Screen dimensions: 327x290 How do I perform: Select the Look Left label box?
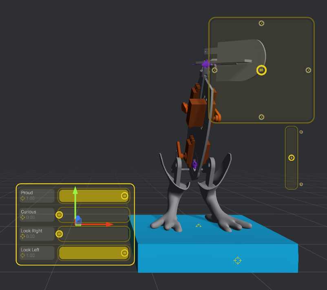point(37,253)
